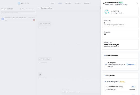Click the Anonymous contact avatar
Image resolution: width=140 pixels, height=95 pixels.
[107, 12]
